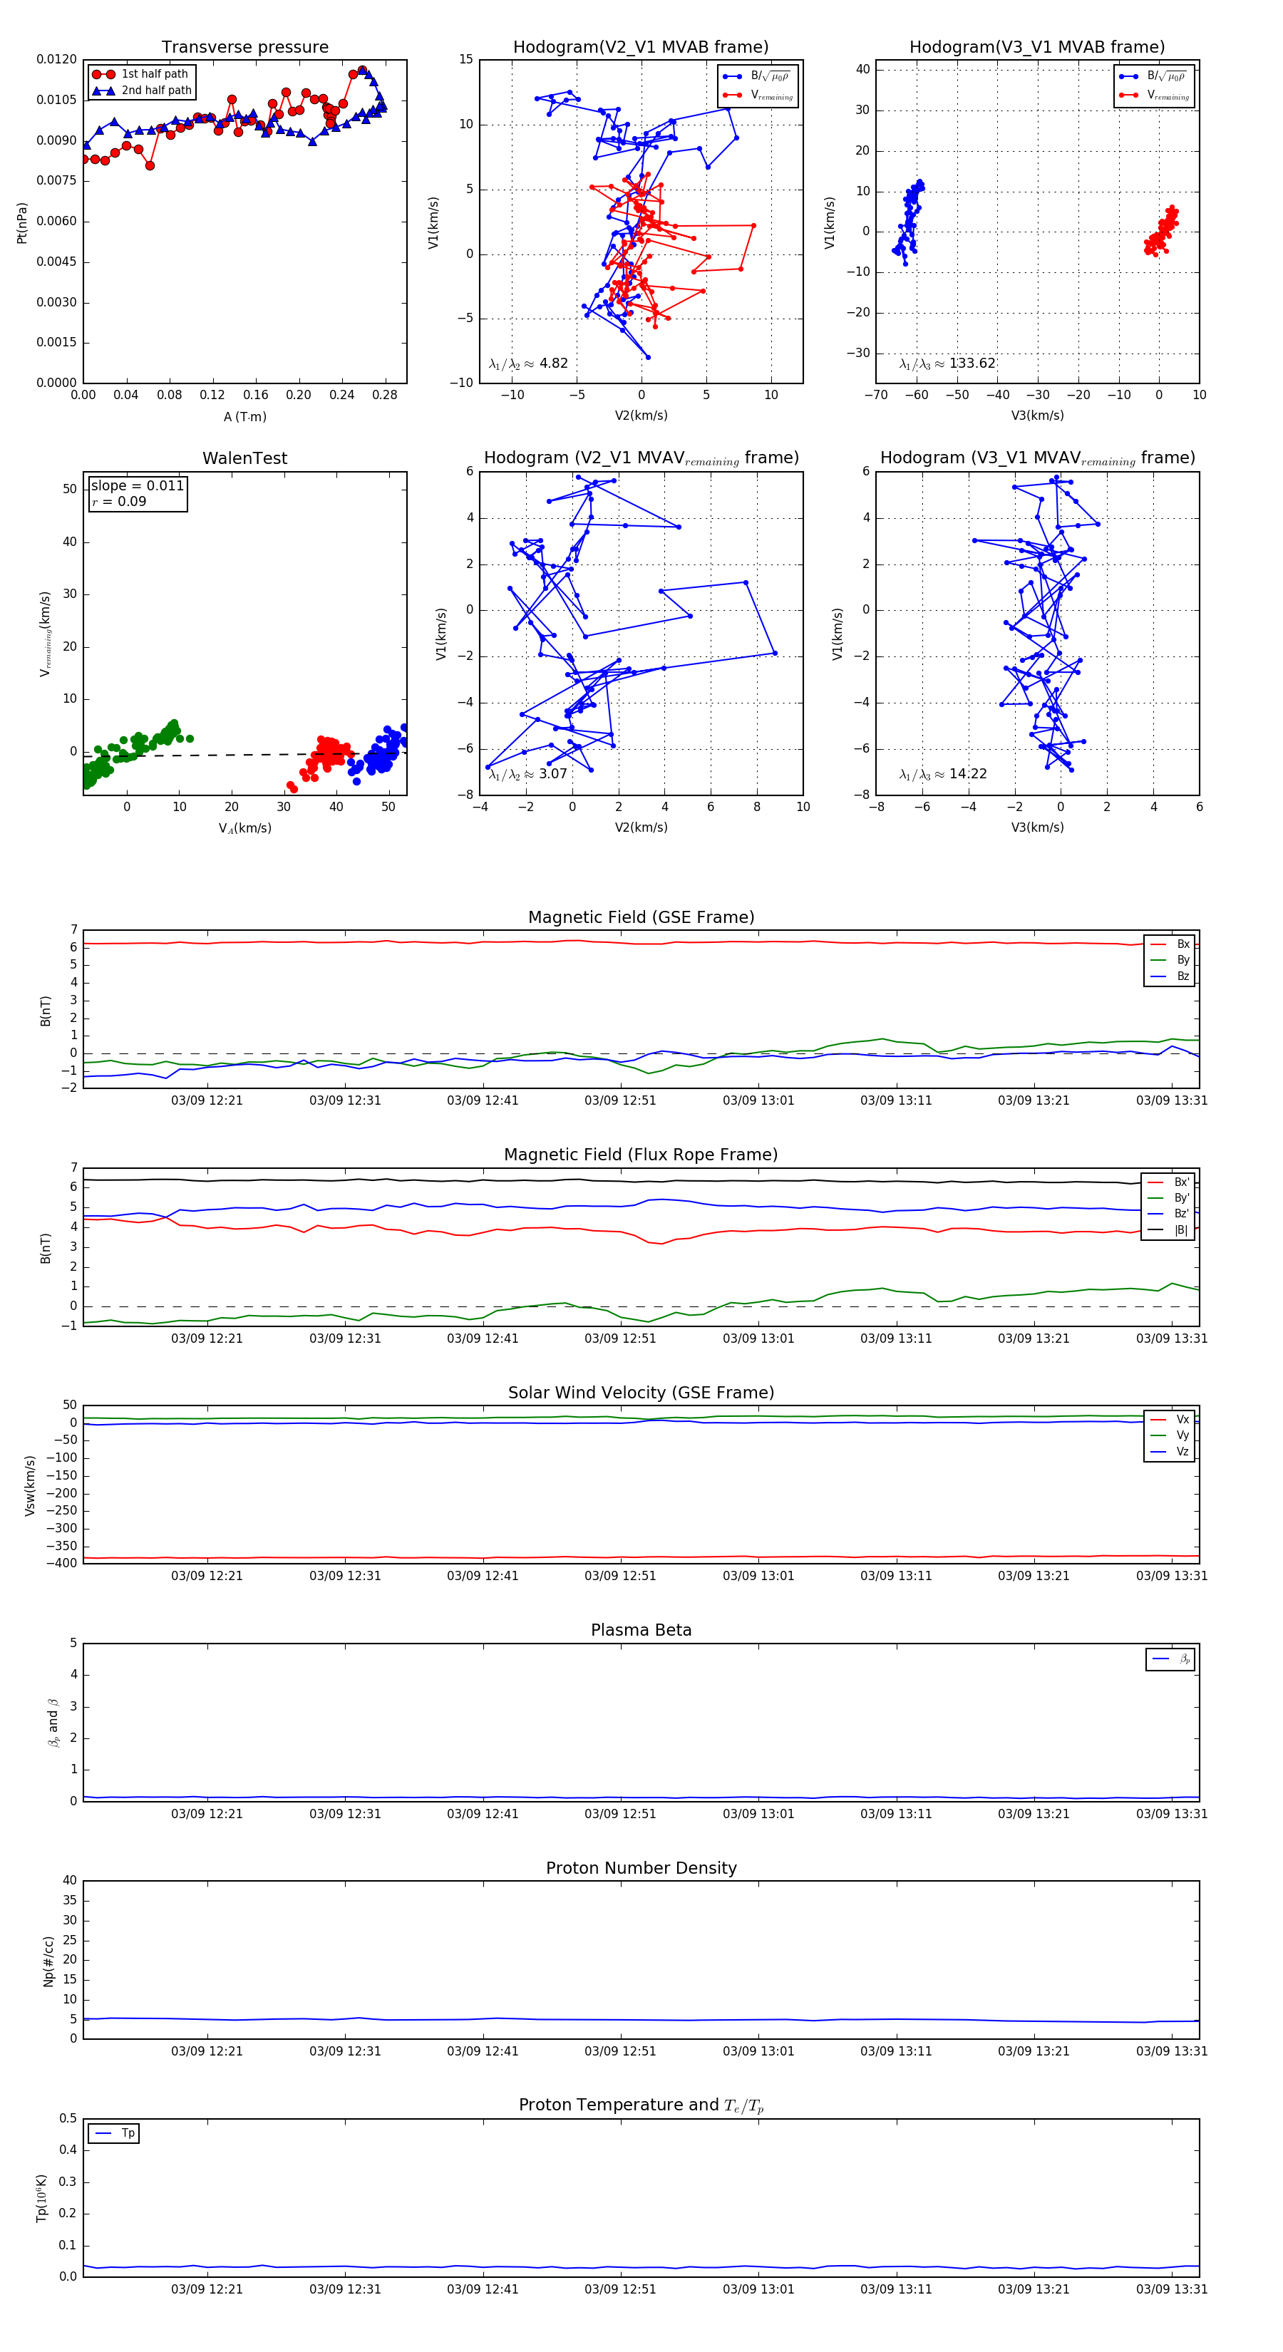The image size is (1283, 2352).
Task: Select the Bx' legend entry
Action: point(1169,1182)
